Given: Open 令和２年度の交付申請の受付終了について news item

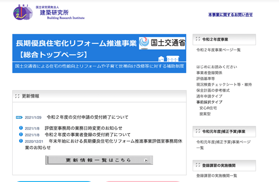Looking at the screenshot, I should [88, 117].
